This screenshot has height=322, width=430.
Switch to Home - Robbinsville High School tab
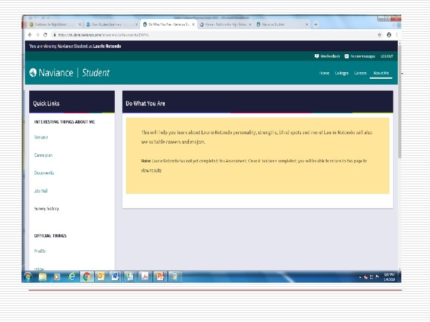tap(225, 24)
